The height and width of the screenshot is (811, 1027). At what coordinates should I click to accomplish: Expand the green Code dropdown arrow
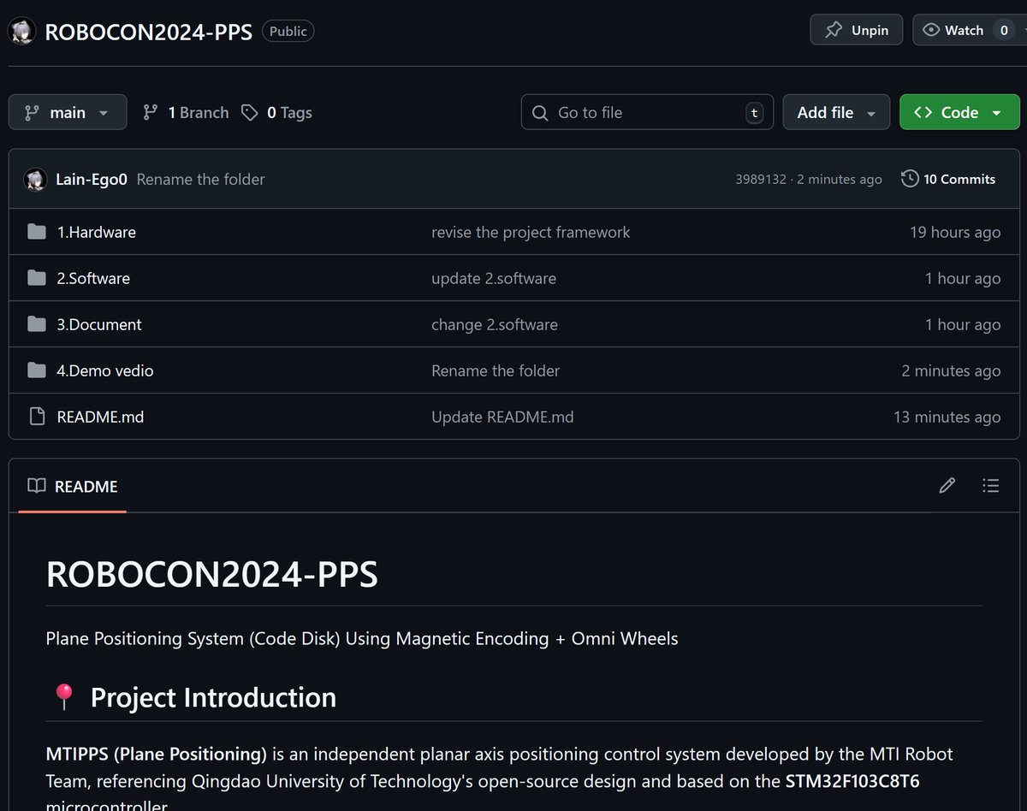tap(996, 113)
